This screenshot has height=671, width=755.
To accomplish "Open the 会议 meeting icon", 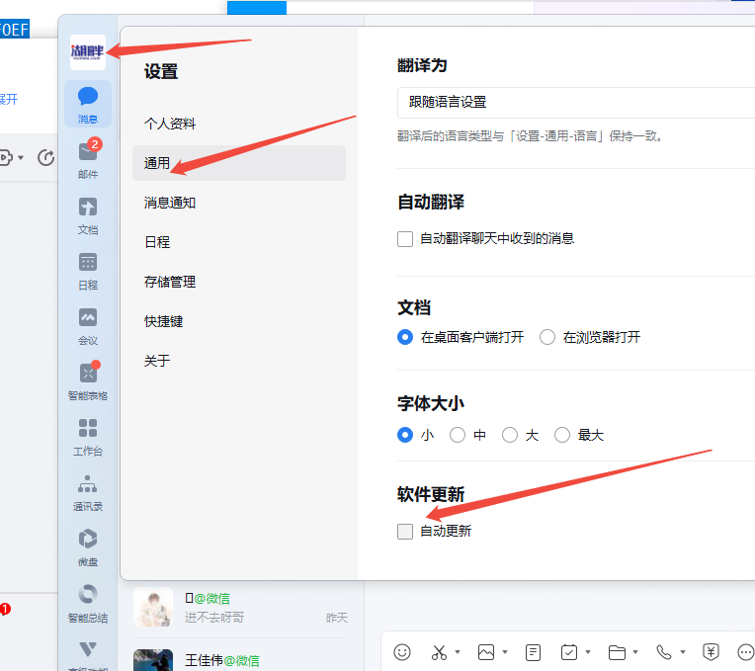I will (88, 325).
